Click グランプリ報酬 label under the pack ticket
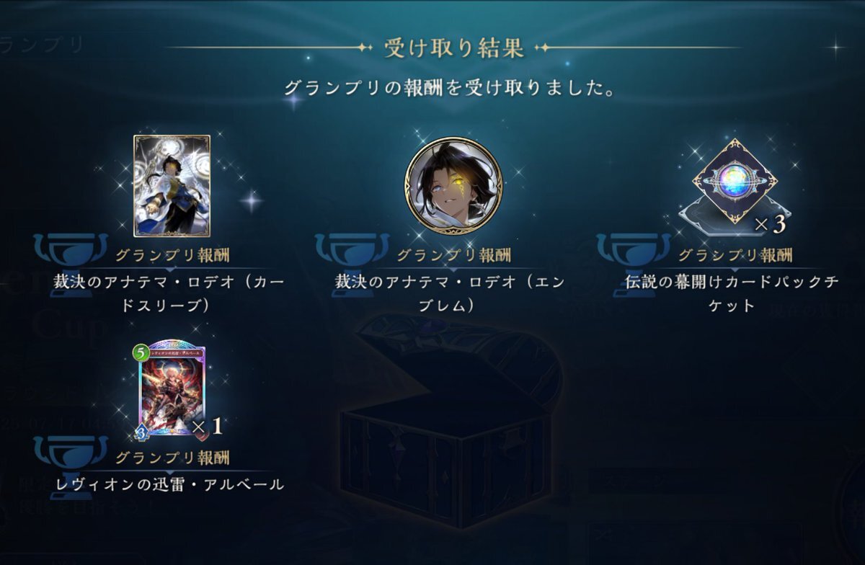This screenshot has width=865, height=565. click(735, 255)
